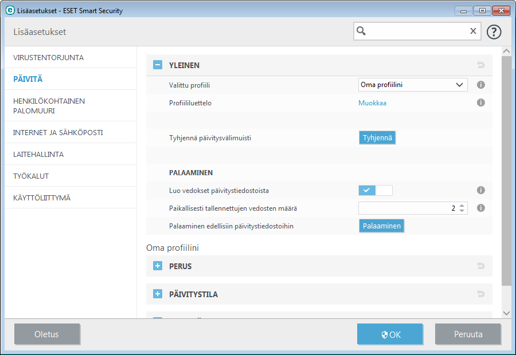Expand the PERUS section

click(x=158, y=266)
